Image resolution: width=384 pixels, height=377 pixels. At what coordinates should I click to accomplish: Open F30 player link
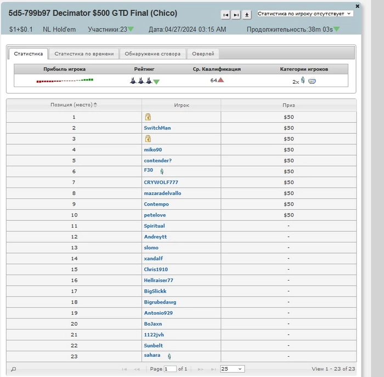coord(149,170)
